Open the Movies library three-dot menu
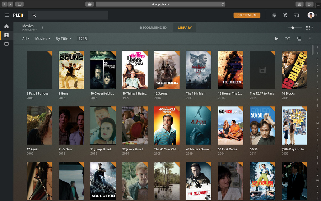321x201 pixels. tap(42, 27)
